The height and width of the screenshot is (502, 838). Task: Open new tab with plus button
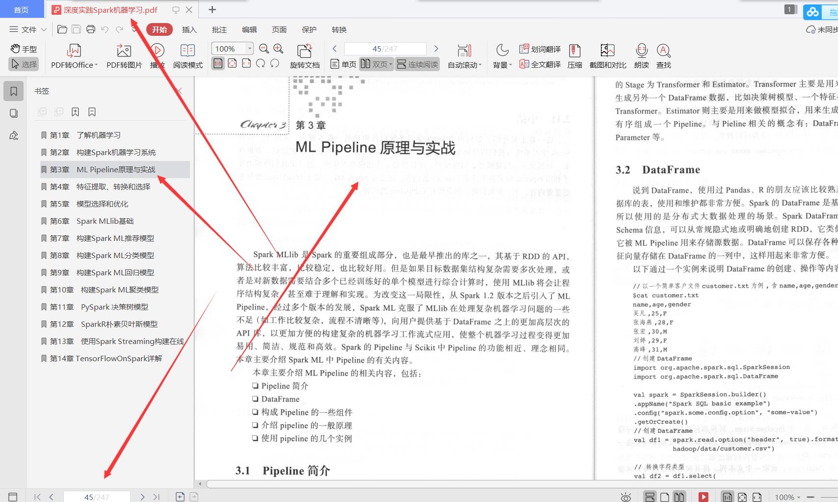212,9
